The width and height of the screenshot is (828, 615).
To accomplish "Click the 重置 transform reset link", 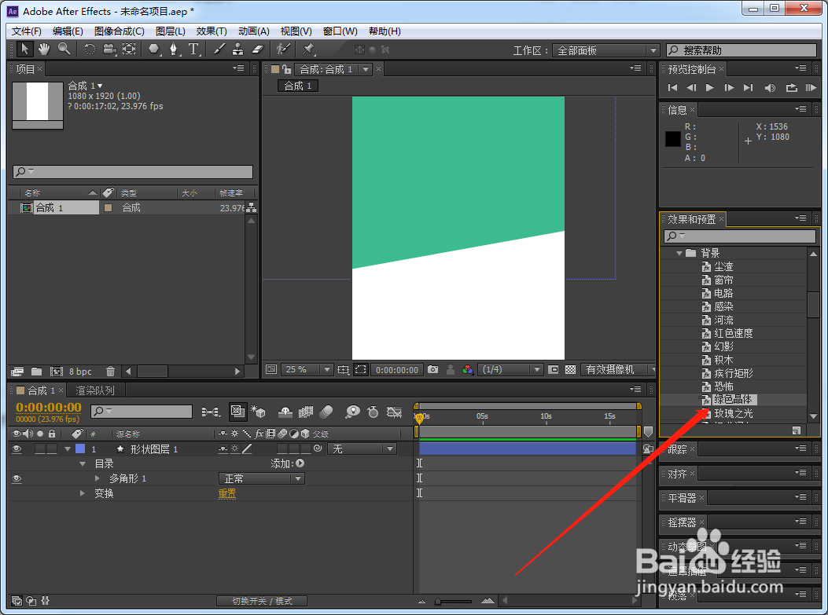I will [227, 493].
